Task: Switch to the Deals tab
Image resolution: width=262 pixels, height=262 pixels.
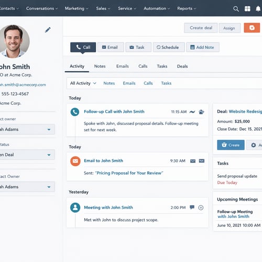Action: coord(182,67)
